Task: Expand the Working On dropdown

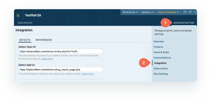Action: (x=130, y=12)
